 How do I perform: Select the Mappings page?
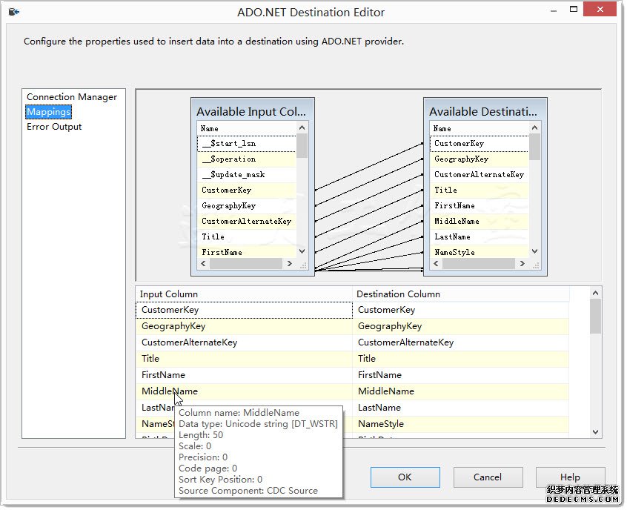49,112
